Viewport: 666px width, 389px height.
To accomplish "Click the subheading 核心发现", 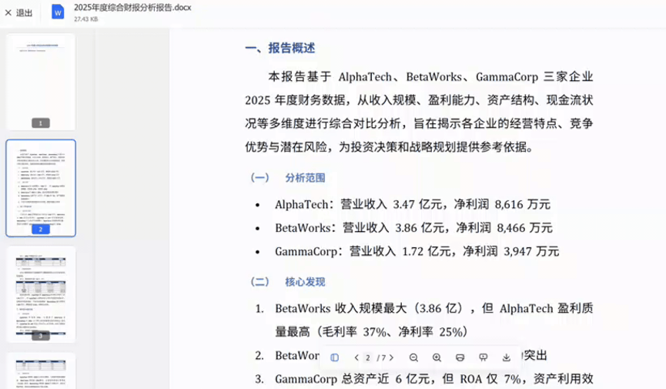I will tap(305, 282).
